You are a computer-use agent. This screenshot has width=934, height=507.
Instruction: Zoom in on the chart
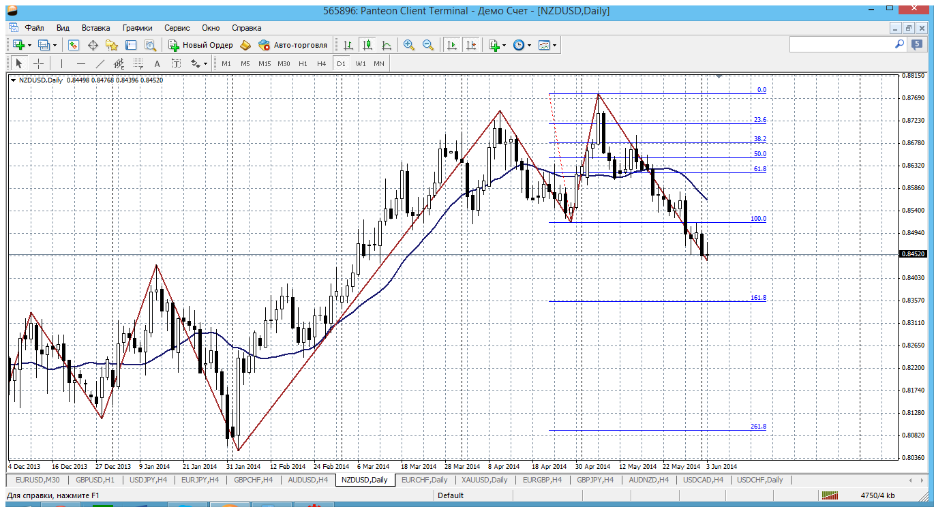(409, 45)
